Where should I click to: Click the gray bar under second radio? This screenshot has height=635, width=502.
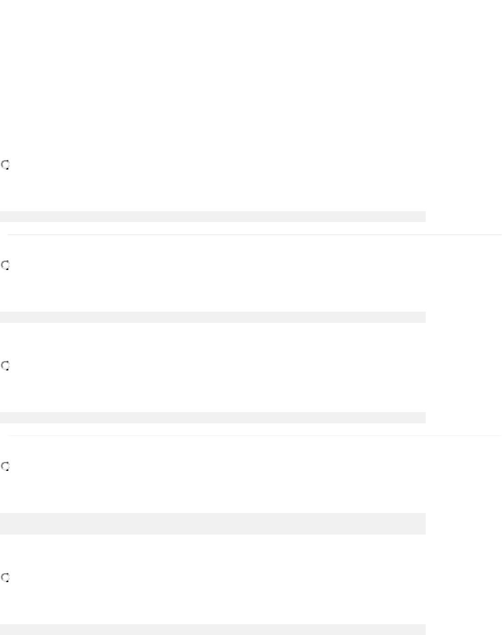(x=213, y=317)
